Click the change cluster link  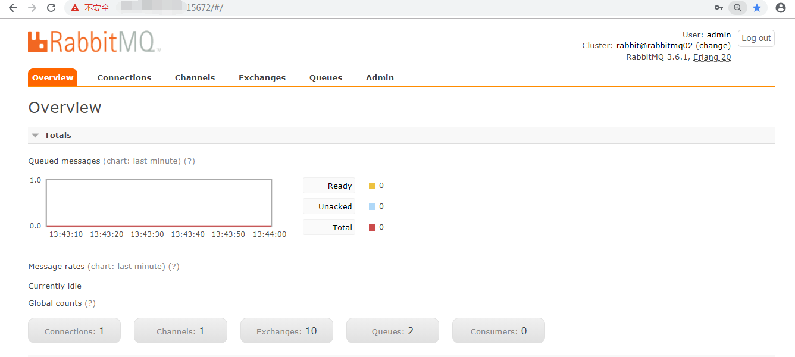click(713, 45)
